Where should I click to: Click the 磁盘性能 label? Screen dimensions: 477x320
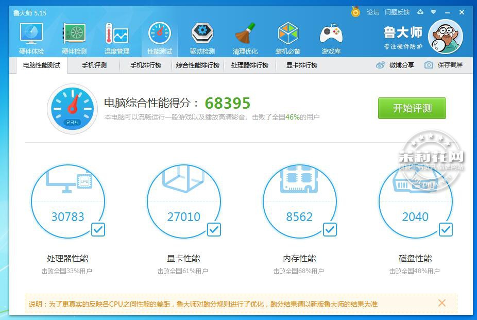[415, 259]
